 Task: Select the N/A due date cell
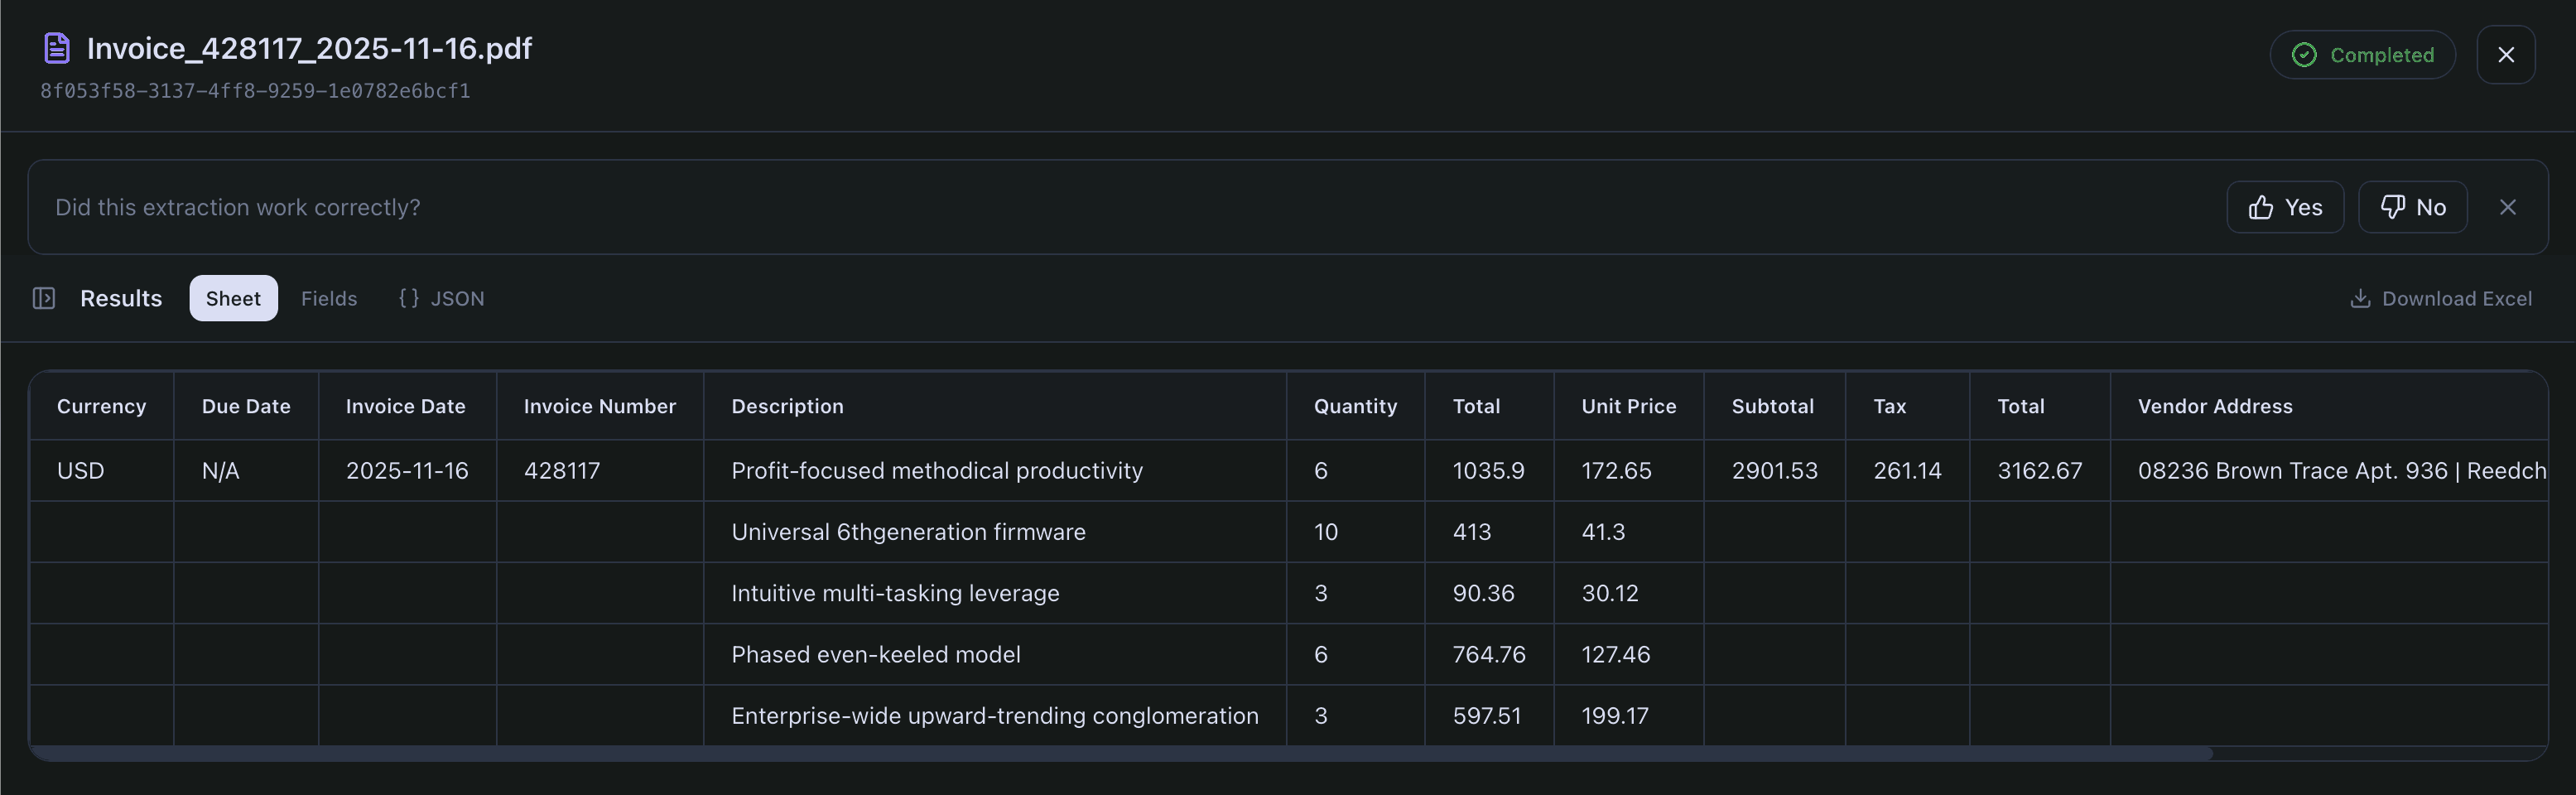[246, 470]
